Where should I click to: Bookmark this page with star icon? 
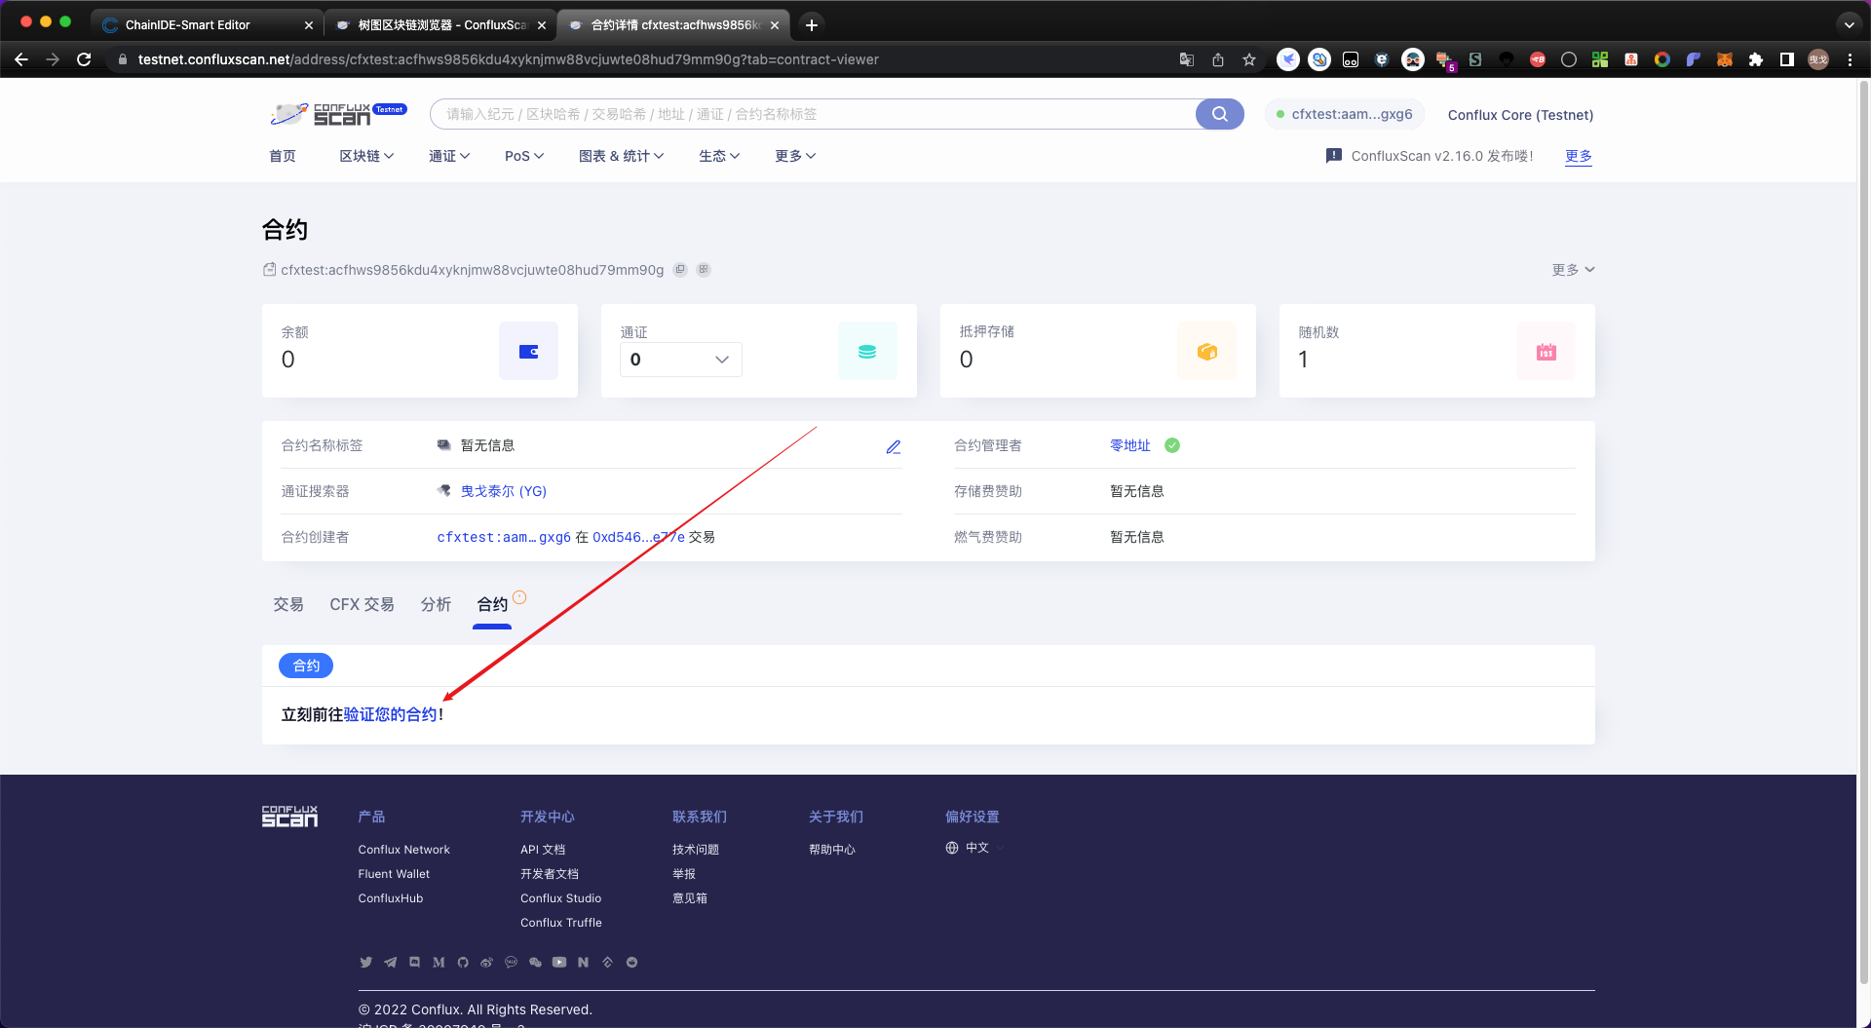click(x=1249, y=59)
